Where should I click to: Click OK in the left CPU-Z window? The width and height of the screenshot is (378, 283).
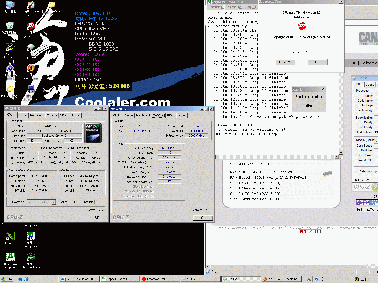(x=97, y=218)
